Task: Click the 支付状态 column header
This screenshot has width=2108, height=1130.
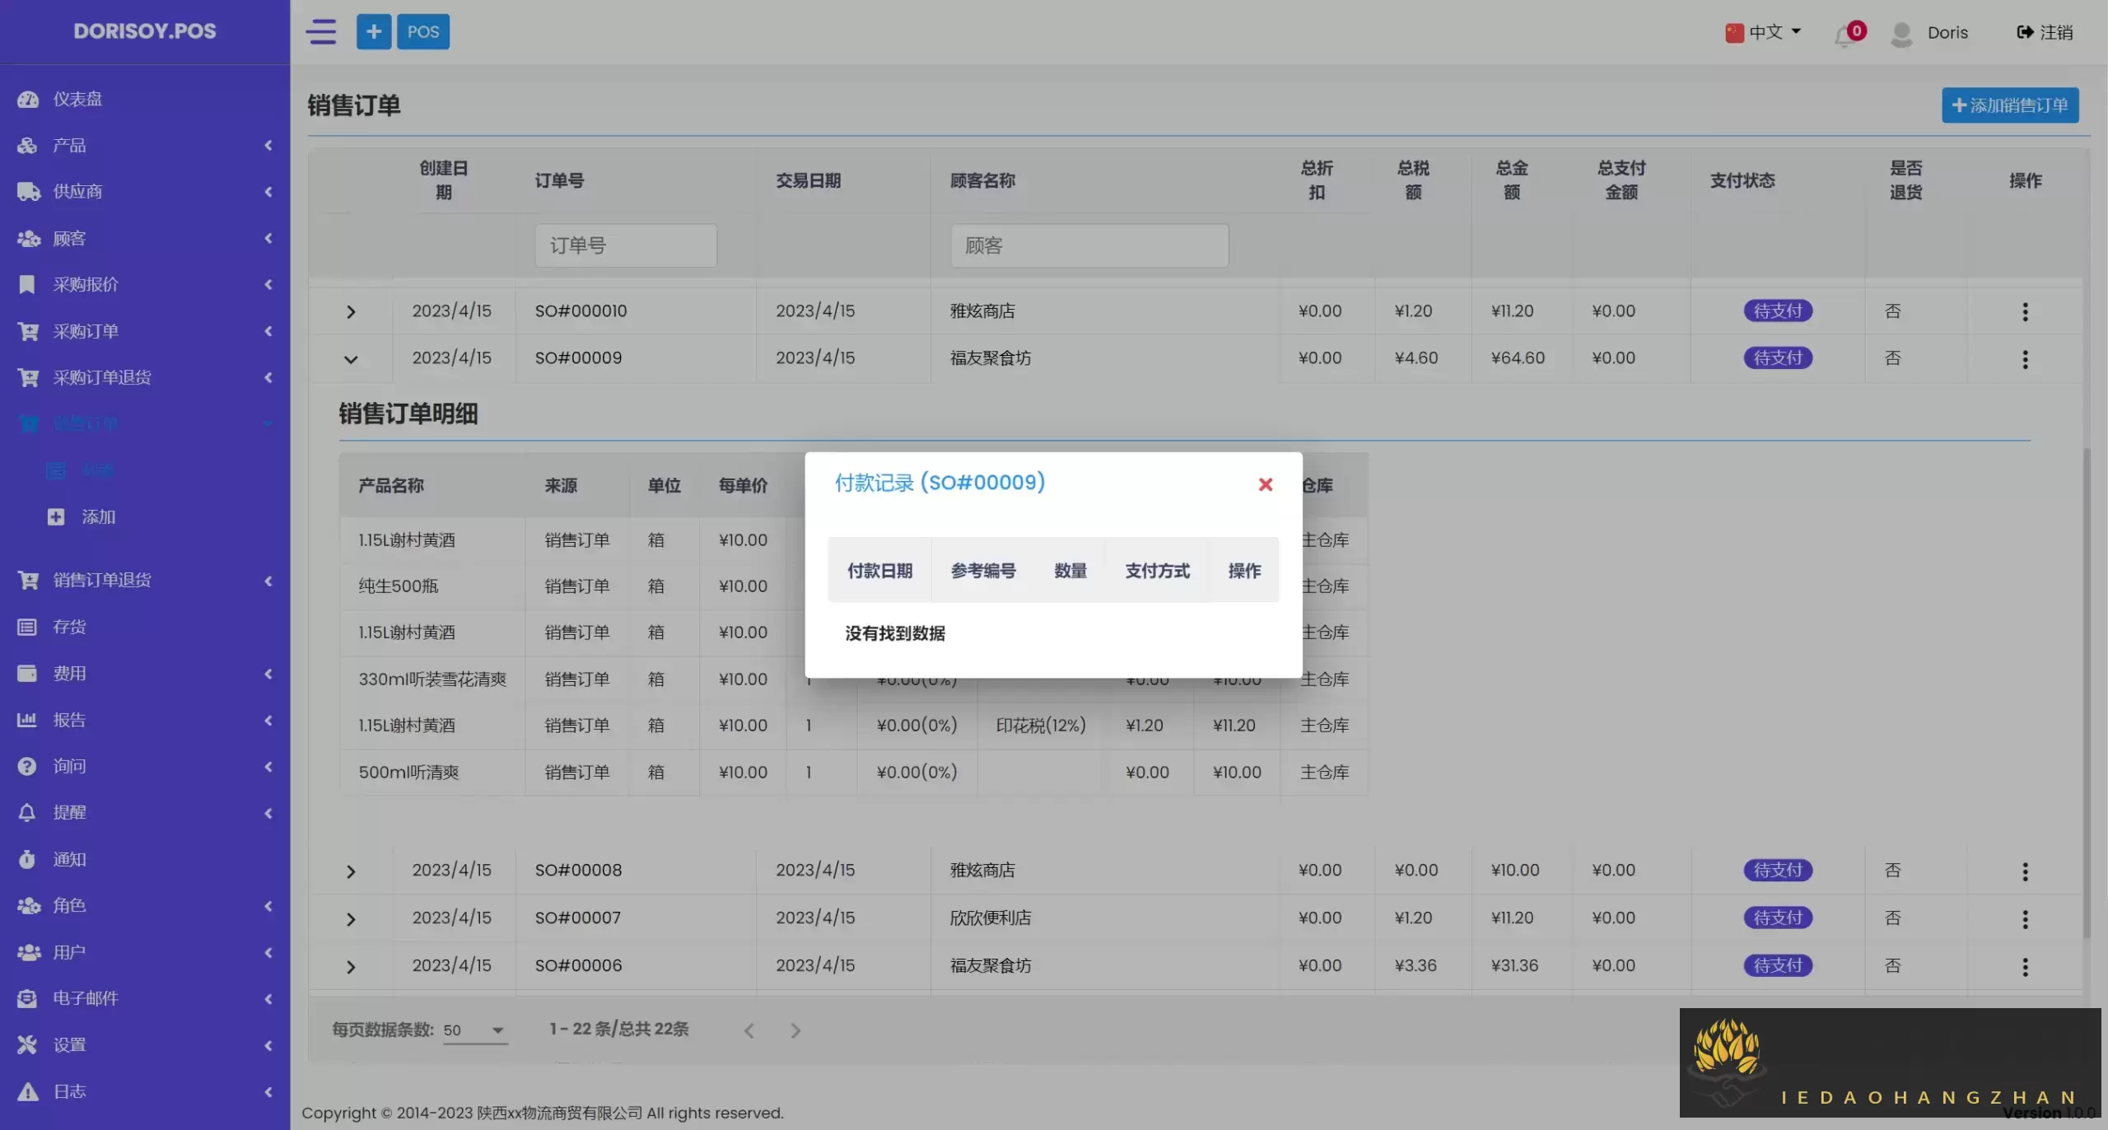Action: tap(1742, 180)
